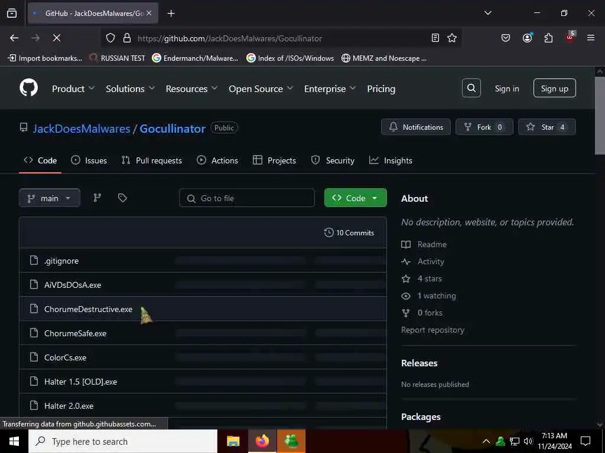The height and width of the screenshot is (453, 605).
Task: Open the Firefox View icon
Action: [x=12, y=13]
